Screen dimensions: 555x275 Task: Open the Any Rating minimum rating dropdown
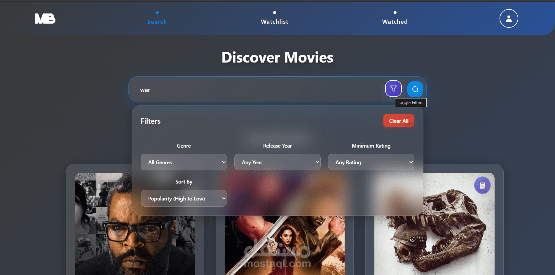pos(371,162)
